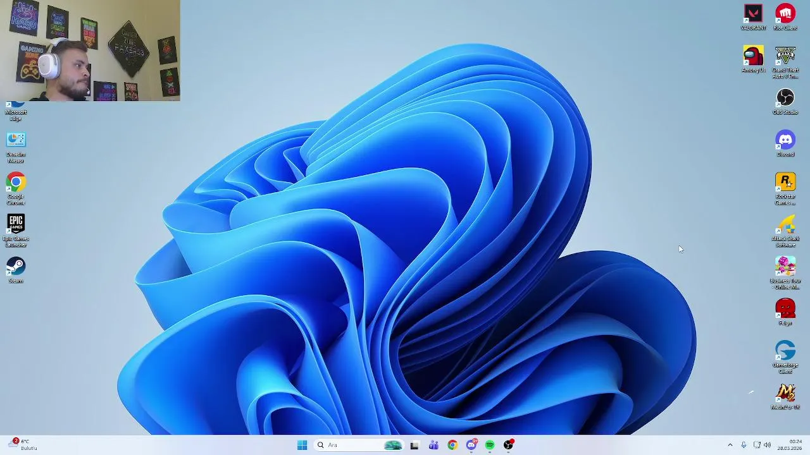Switch to Discord on the taskbar
Image resolution: width=810 pixels, height=455 pixels.
click(471, 445)
